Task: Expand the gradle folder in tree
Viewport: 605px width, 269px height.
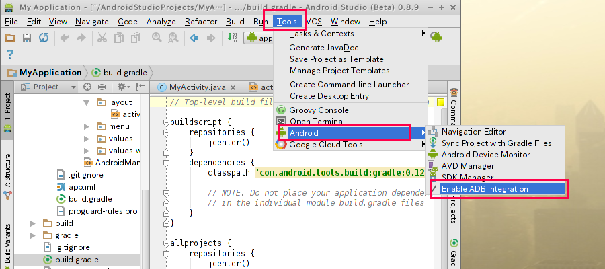Action: tap(33, 235)
